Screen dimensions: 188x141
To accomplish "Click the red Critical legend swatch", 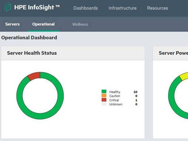I will pyautogui.click(x=104, y=100).
